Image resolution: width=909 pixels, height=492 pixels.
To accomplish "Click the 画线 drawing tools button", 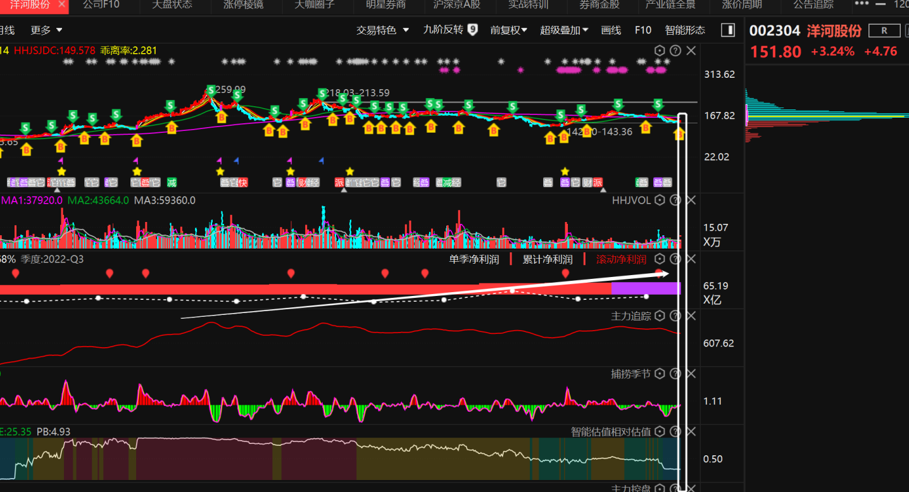I will click(x=611, y=30).
